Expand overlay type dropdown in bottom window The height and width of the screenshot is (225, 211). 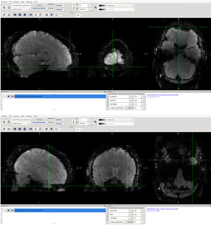[21, 124]
